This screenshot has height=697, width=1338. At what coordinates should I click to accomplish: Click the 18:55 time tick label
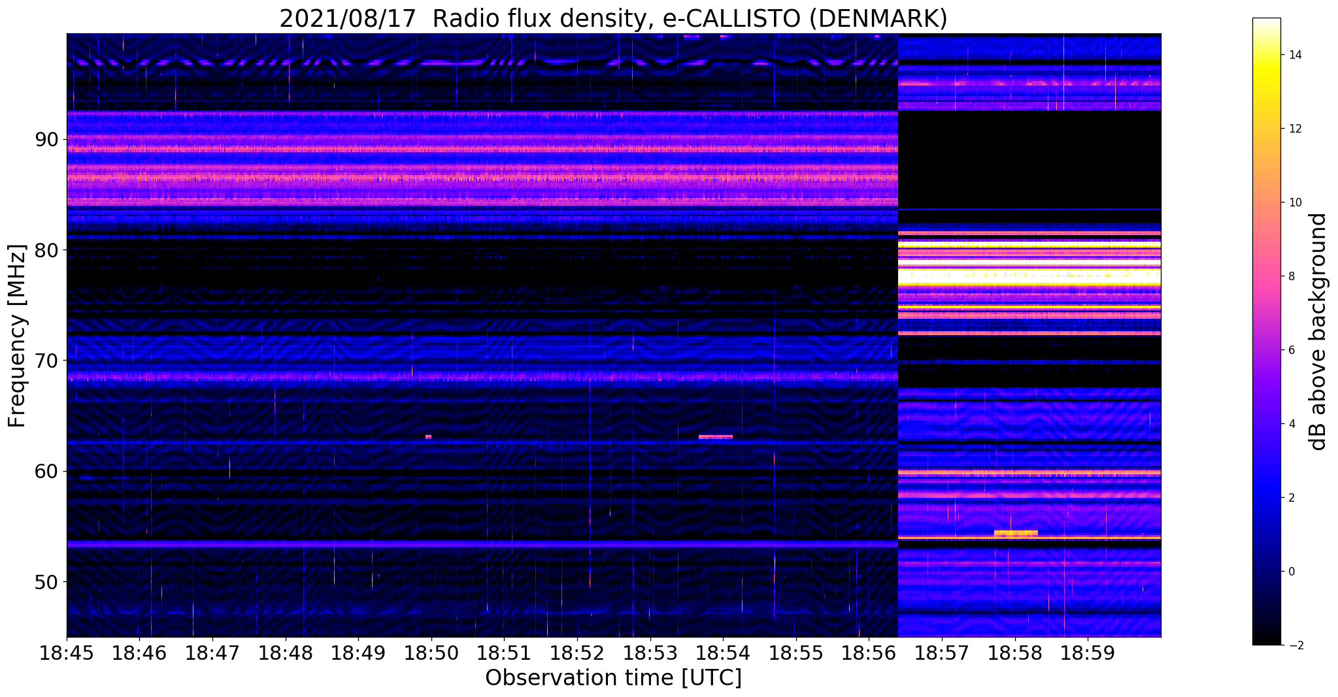795,653
